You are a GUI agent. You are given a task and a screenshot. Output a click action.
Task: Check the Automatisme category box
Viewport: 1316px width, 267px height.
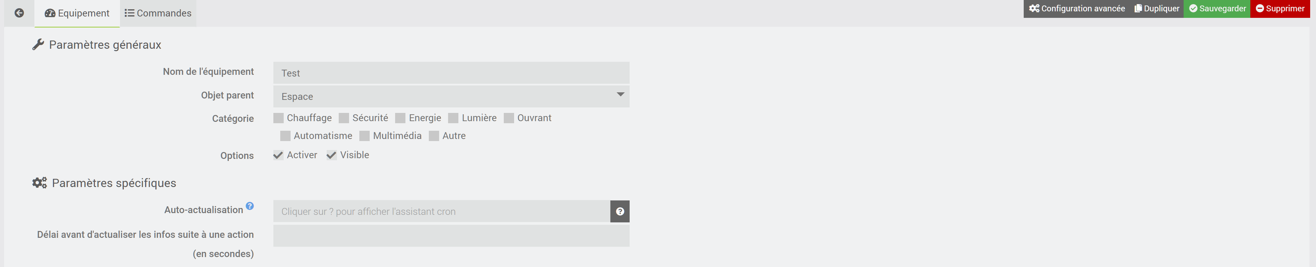285,136
